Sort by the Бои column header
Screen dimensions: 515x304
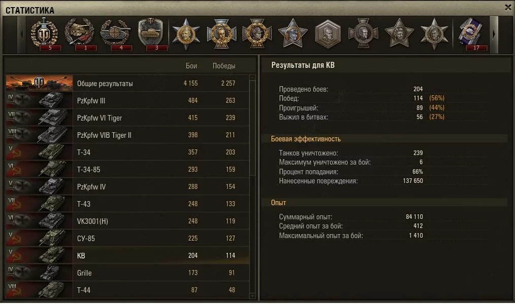tap(191, 66)
